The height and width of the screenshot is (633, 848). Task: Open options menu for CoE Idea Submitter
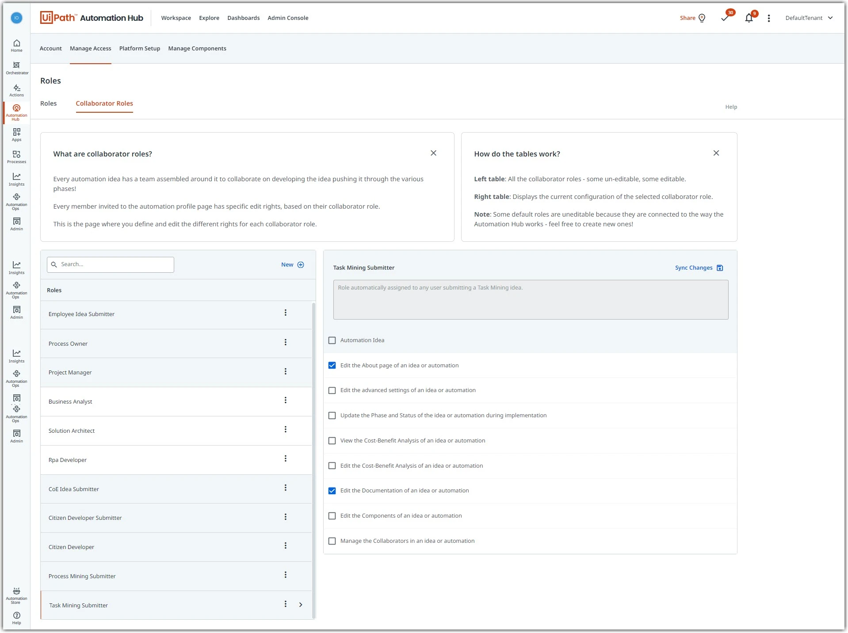click(x=286, y=488)
